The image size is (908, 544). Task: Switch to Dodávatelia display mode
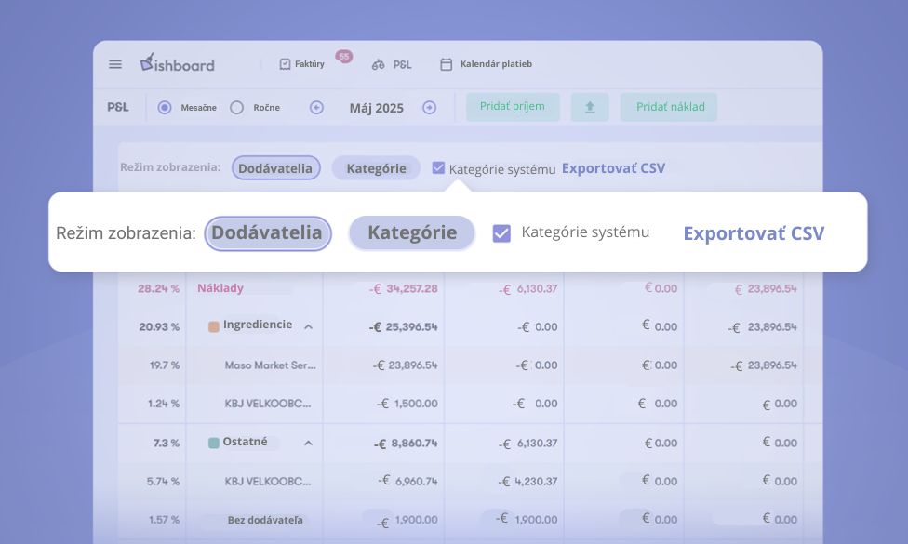pos(268,232)
